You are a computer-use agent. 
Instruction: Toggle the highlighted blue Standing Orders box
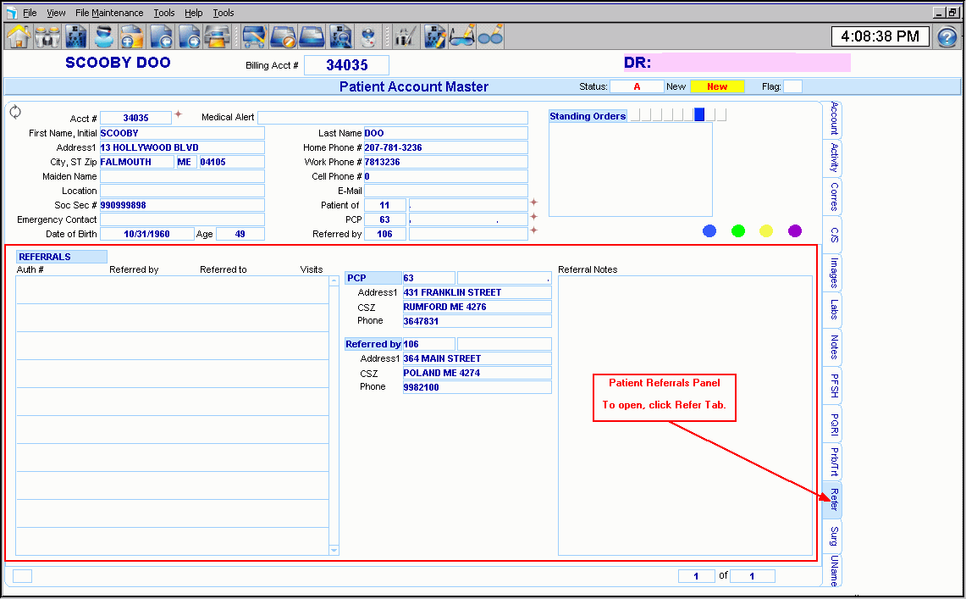pos(699,115)
